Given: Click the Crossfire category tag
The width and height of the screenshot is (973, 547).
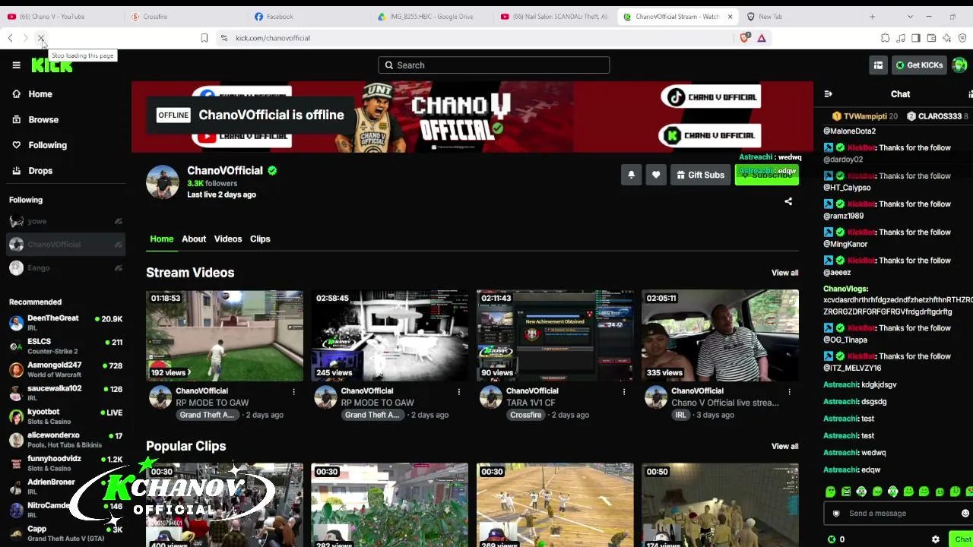Looking at the screenshot, I should point(526,416).
